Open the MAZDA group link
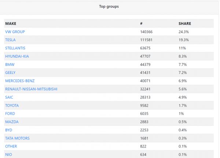This screenshot has height=158, width=220. tap(12, 122)
